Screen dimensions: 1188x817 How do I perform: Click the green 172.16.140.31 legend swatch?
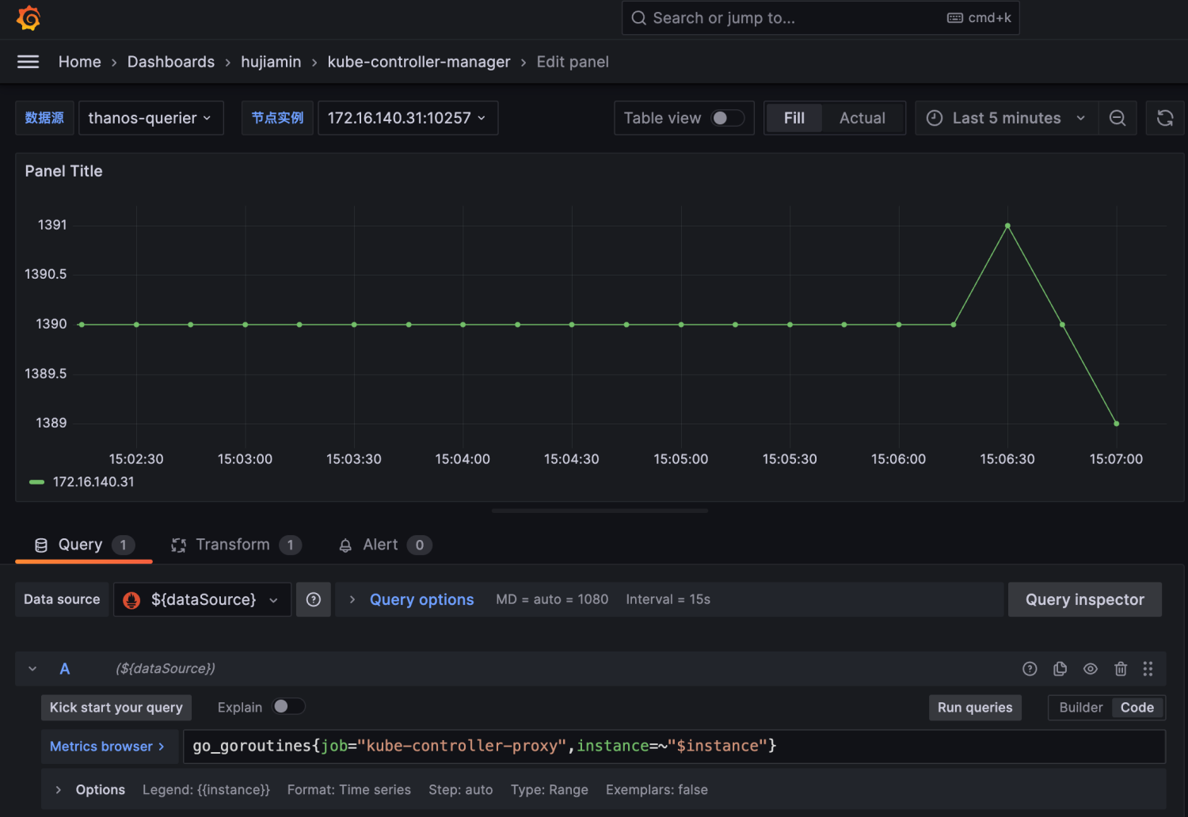[x=36, y=482]
